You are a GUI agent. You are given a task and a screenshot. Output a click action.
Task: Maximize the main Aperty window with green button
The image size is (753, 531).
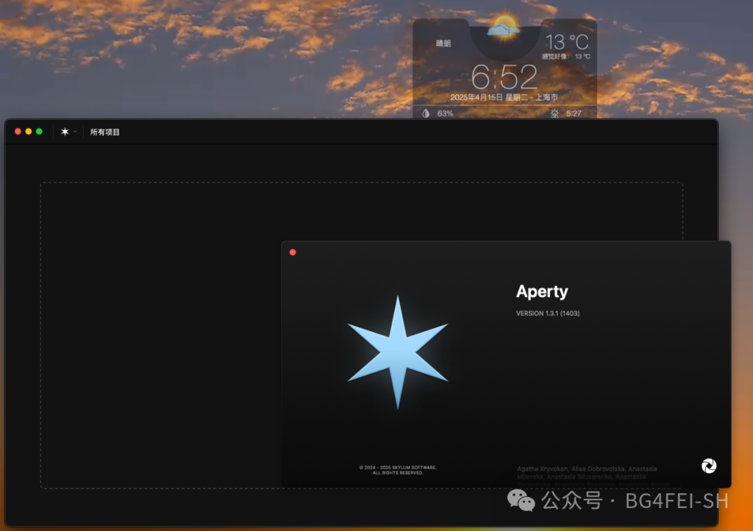(x=39, y=132)
